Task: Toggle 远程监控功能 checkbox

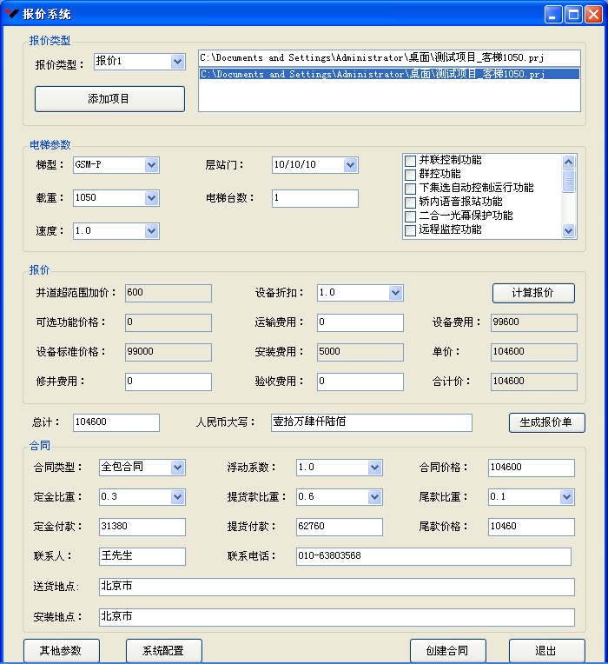Action: [411, 230]
